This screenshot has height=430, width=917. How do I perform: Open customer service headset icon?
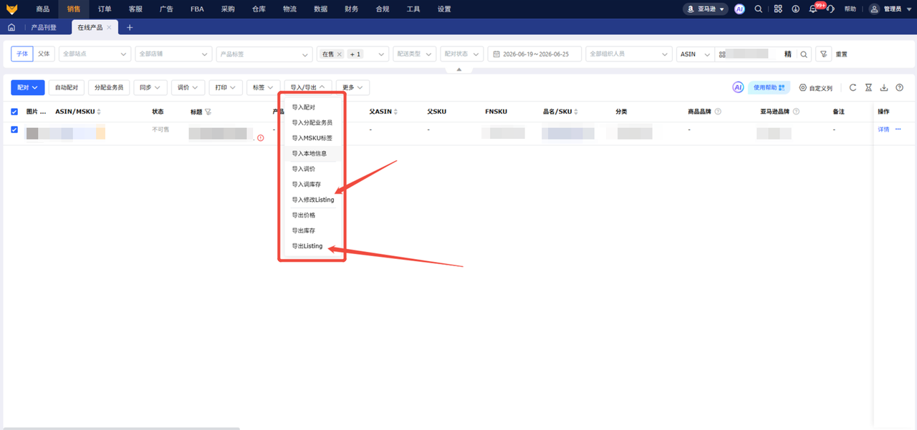coord(831,9)
